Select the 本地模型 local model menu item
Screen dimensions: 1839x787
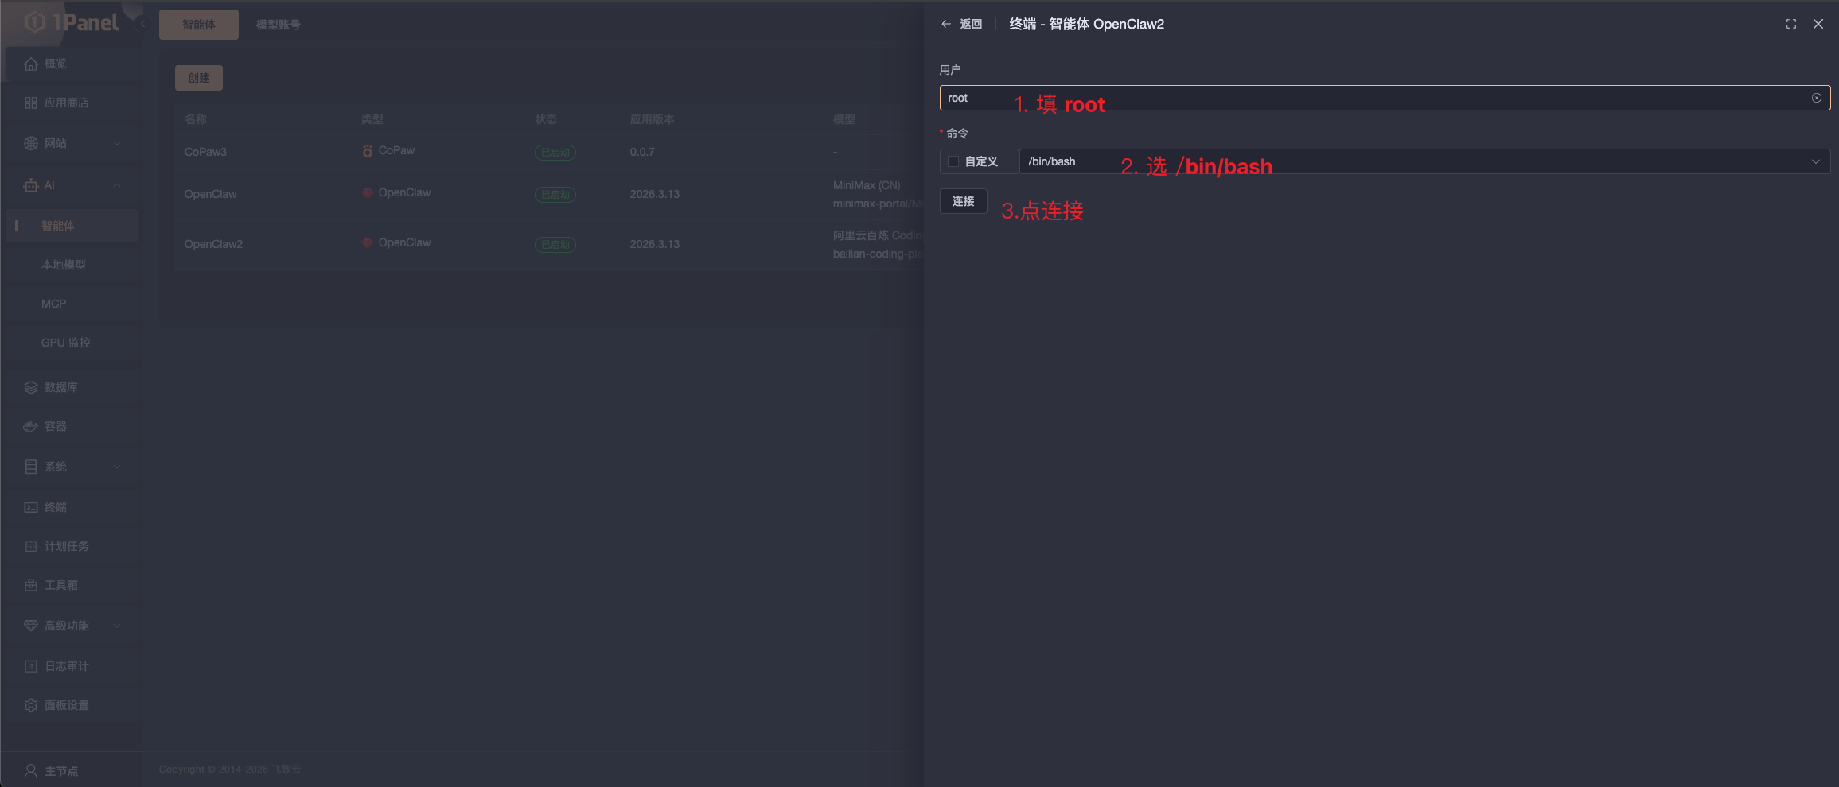coord(64,265)
